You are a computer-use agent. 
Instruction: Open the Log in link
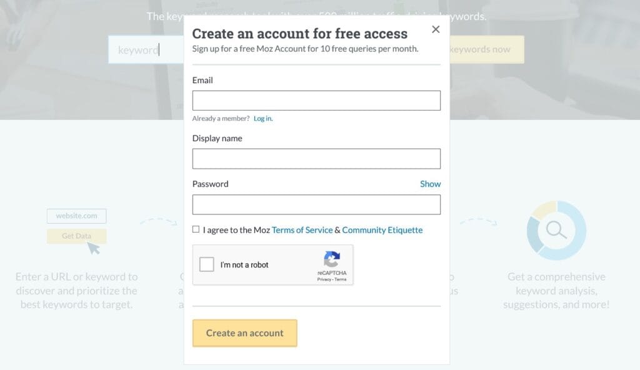pos(263,118)
